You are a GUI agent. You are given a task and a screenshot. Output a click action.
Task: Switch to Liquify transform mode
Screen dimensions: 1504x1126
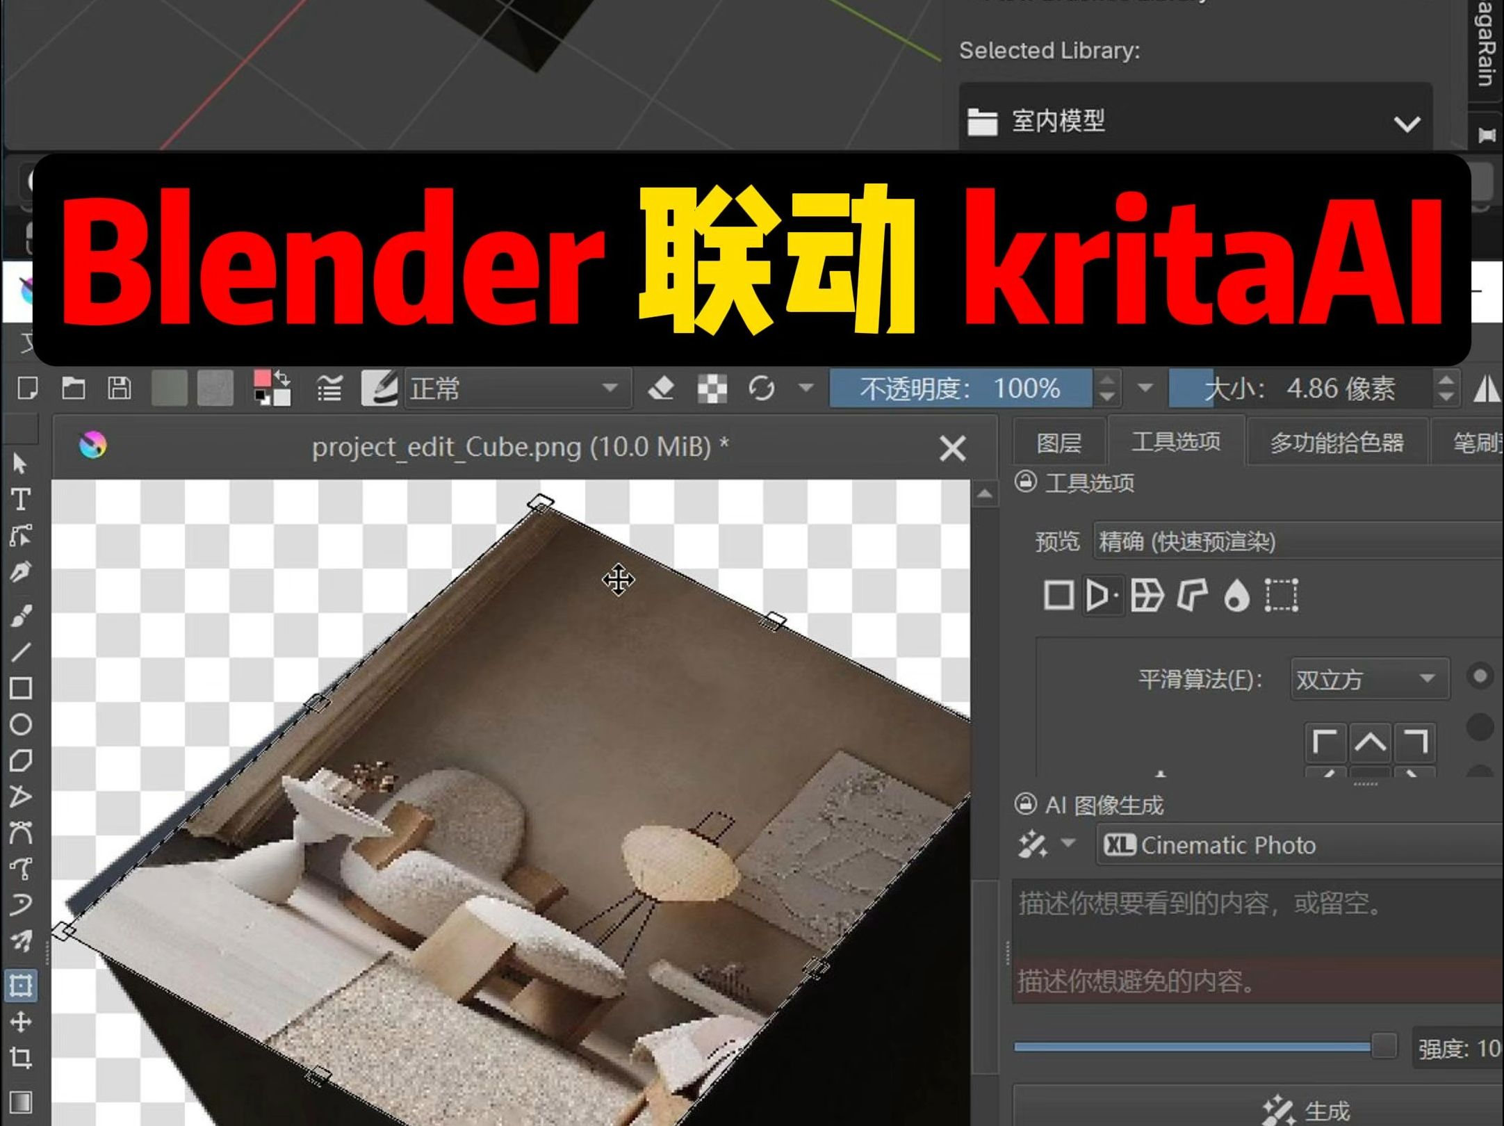click(1236, 596)
